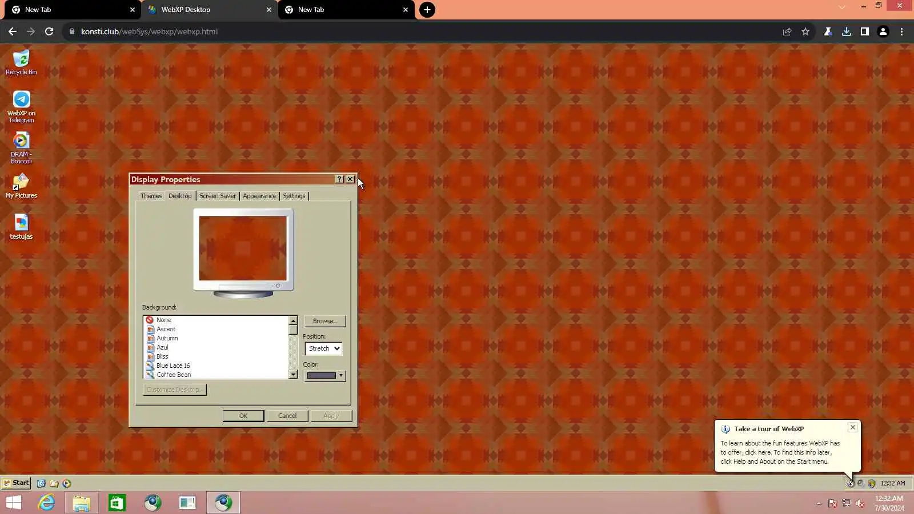The width and height of the screenshot is (914, 514).
Task: Choose the Ascent background
Action: coord(217,329)
